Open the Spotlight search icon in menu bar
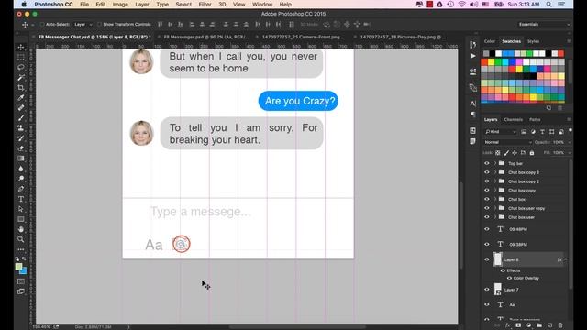587x330 pixels. [x=548, y=5]
